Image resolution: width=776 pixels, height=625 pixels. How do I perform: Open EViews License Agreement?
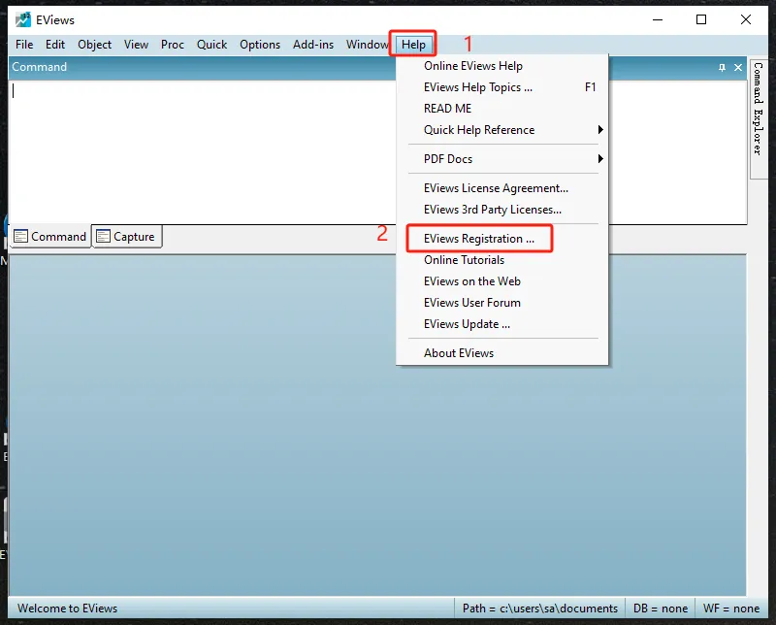tap(502, 188)
